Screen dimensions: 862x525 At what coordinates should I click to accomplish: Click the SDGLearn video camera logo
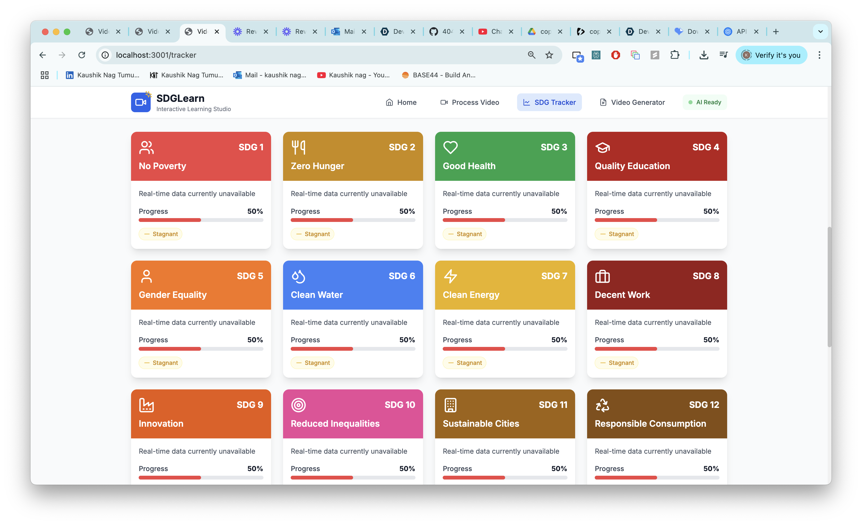(x=141, y=102)
